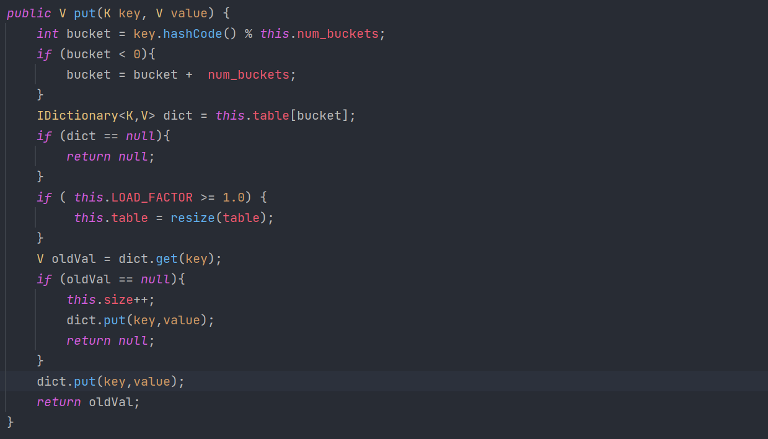
Task: Click size in the this.size++ statement
Action: (x=118, y=299)
